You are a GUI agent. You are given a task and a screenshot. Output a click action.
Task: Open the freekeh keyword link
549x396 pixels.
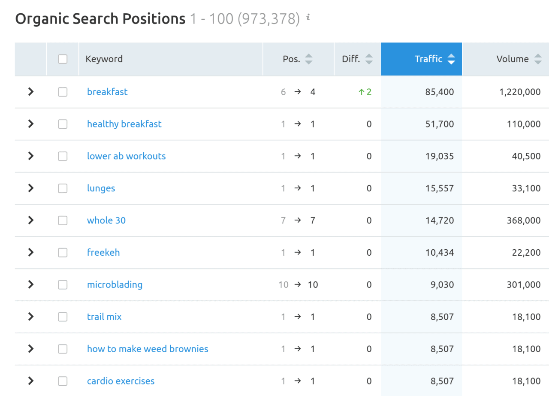(x=103, y=252)
